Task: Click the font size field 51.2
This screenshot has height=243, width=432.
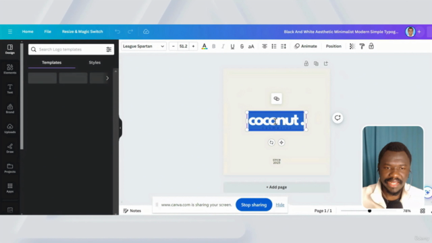Action: (x=183, y=47)
